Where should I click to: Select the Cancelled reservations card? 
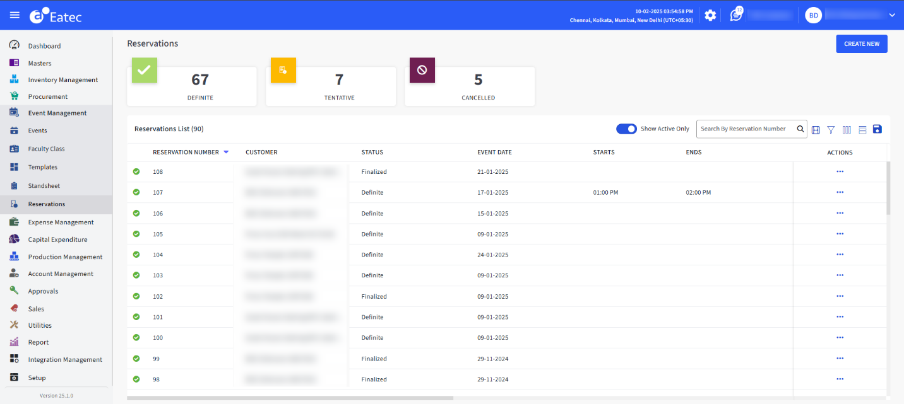[470, 86]
